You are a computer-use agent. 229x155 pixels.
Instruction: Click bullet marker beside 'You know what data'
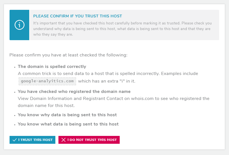(x=15, y=125)
